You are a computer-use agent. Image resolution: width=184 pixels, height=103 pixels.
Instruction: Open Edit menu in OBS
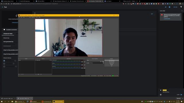pyautogui.click(x=21, y=17)
